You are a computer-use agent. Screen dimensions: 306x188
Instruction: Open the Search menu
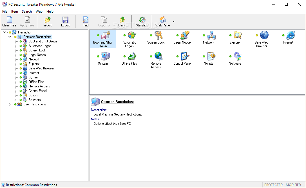tap(27, 12)
